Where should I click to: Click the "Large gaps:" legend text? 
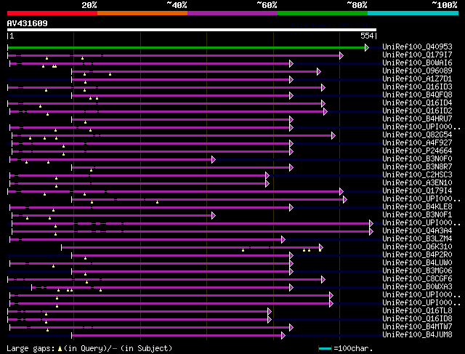click(x=31, y=349)
